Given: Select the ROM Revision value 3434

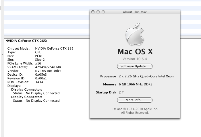Looking at the screenshot, I should 39,82.
